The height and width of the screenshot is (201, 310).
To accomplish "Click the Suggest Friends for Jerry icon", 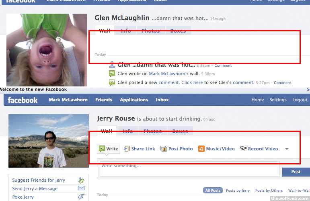I will point(81,180).
